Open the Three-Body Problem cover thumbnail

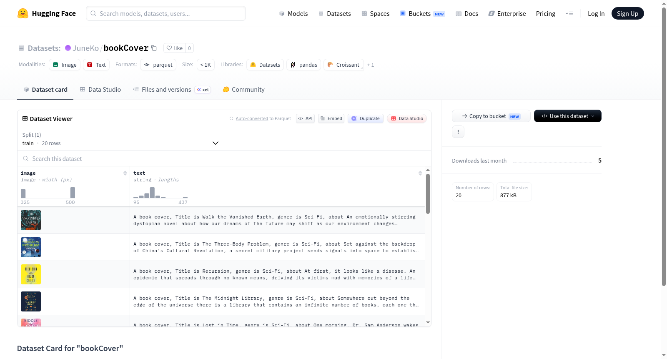31,247
